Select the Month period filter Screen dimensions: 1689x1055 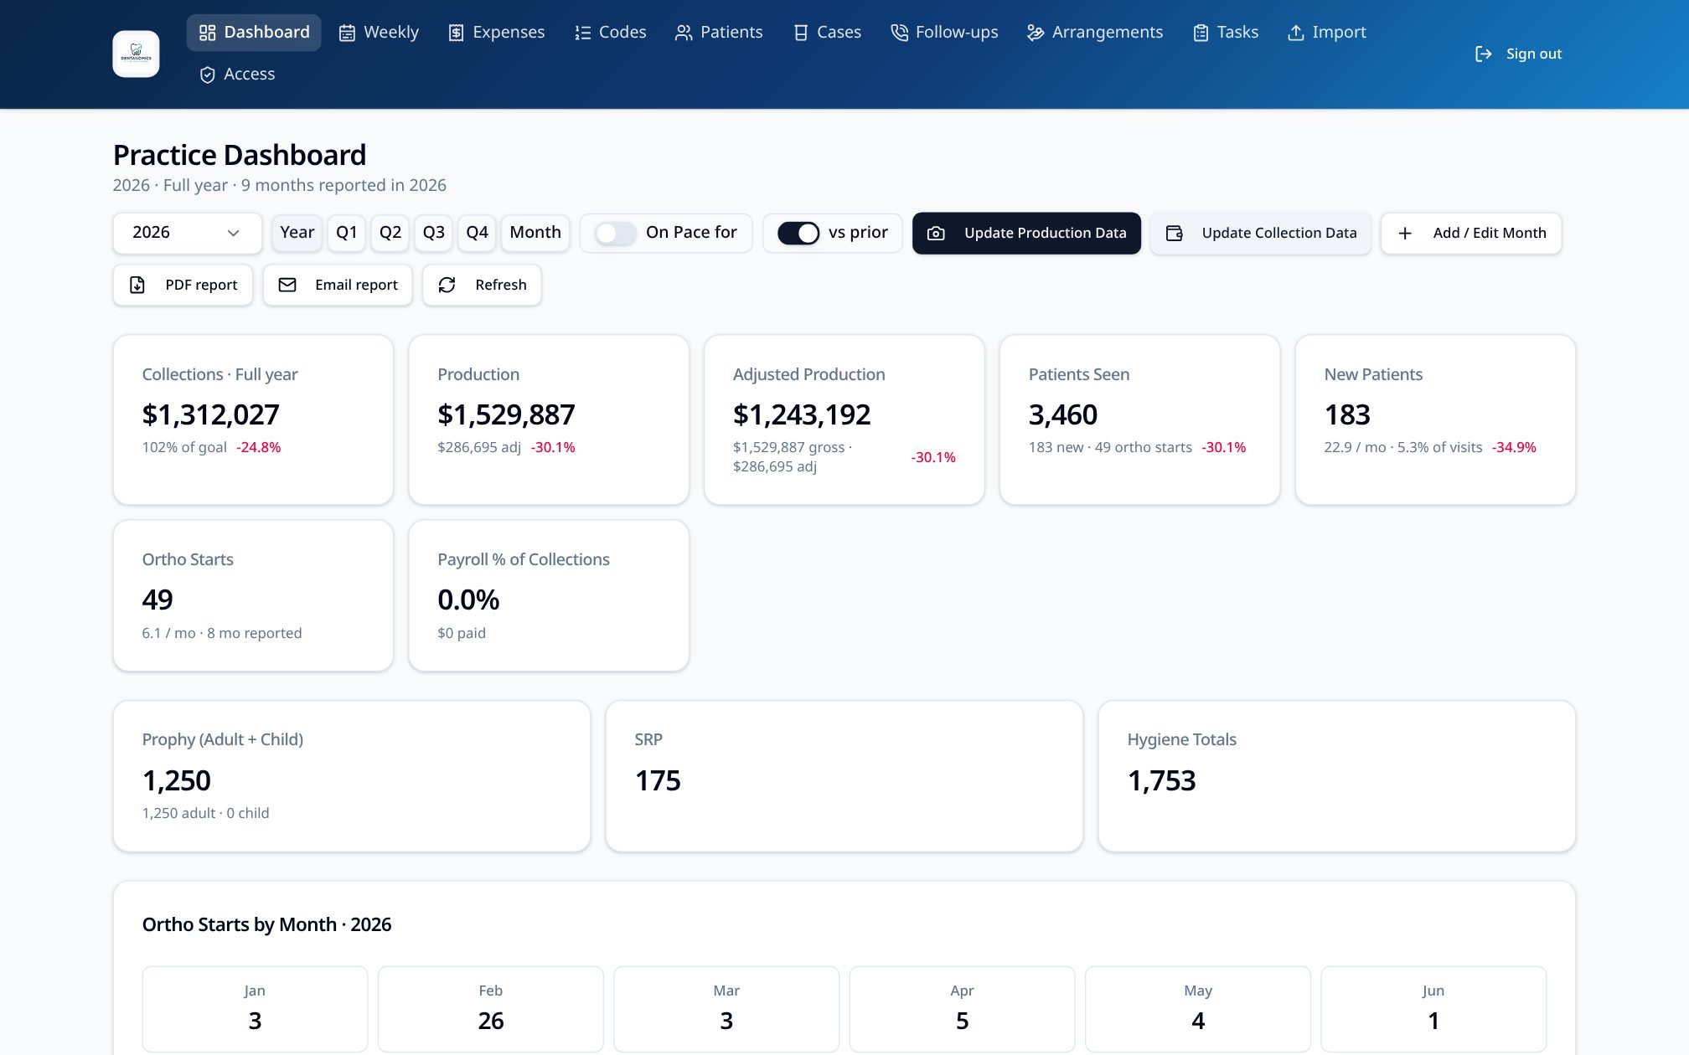(535, 232)
